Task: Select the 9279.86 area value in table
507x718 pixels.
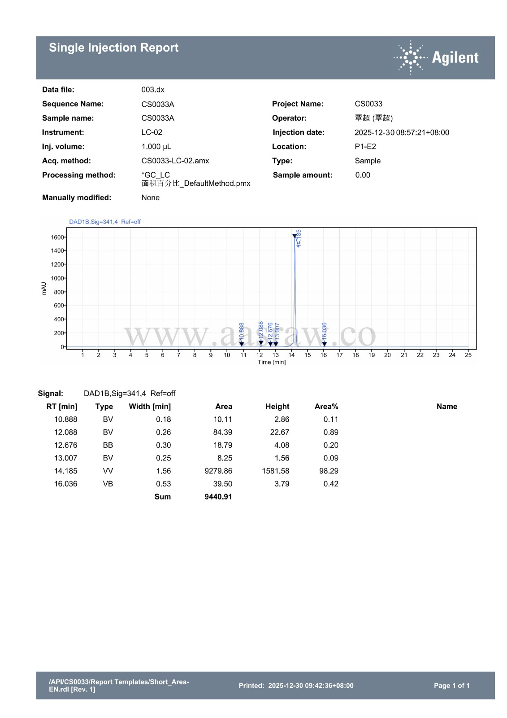Action: (x=218, y=471)
